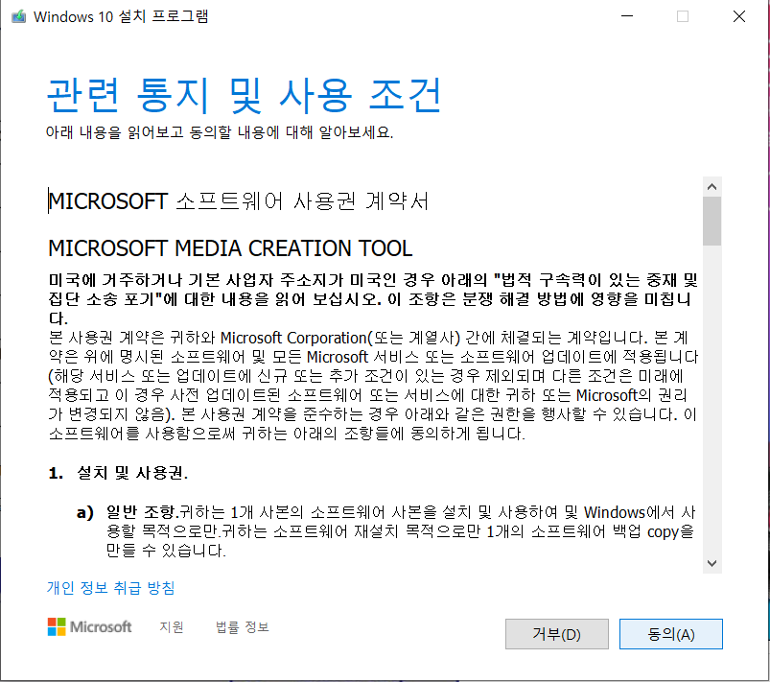The height and width of the screenshot is (682, 770).
Task: Click the section title '설치 및 사용권.'
Action: click(x=132, y=473)
